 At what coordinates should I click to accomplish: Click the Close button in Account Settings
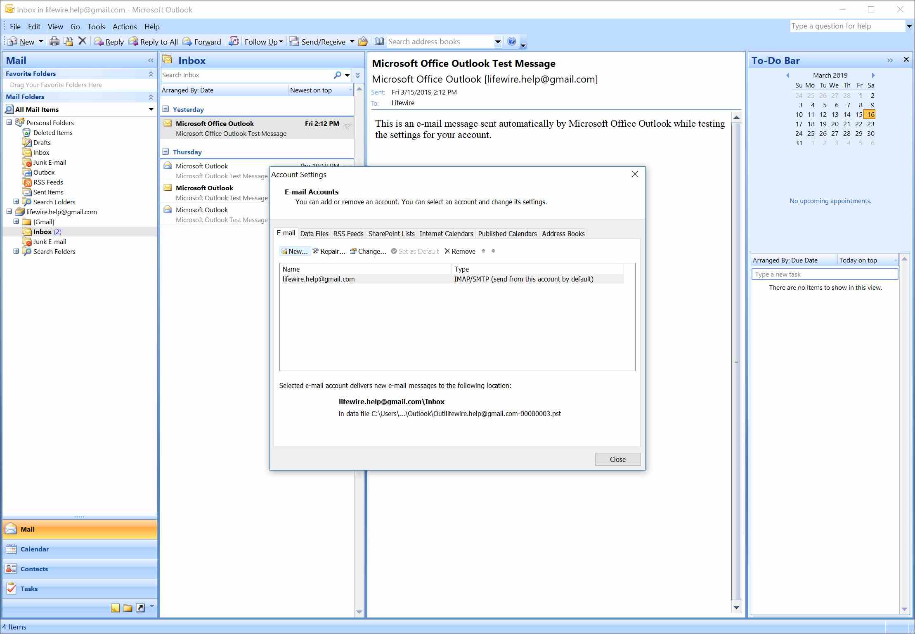pyautogui.click(x=617, y=459)
